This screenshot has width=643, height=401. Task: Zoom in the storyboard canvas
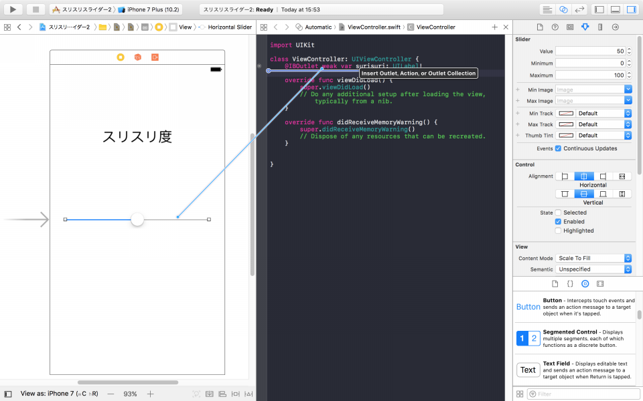pos(151,394)
